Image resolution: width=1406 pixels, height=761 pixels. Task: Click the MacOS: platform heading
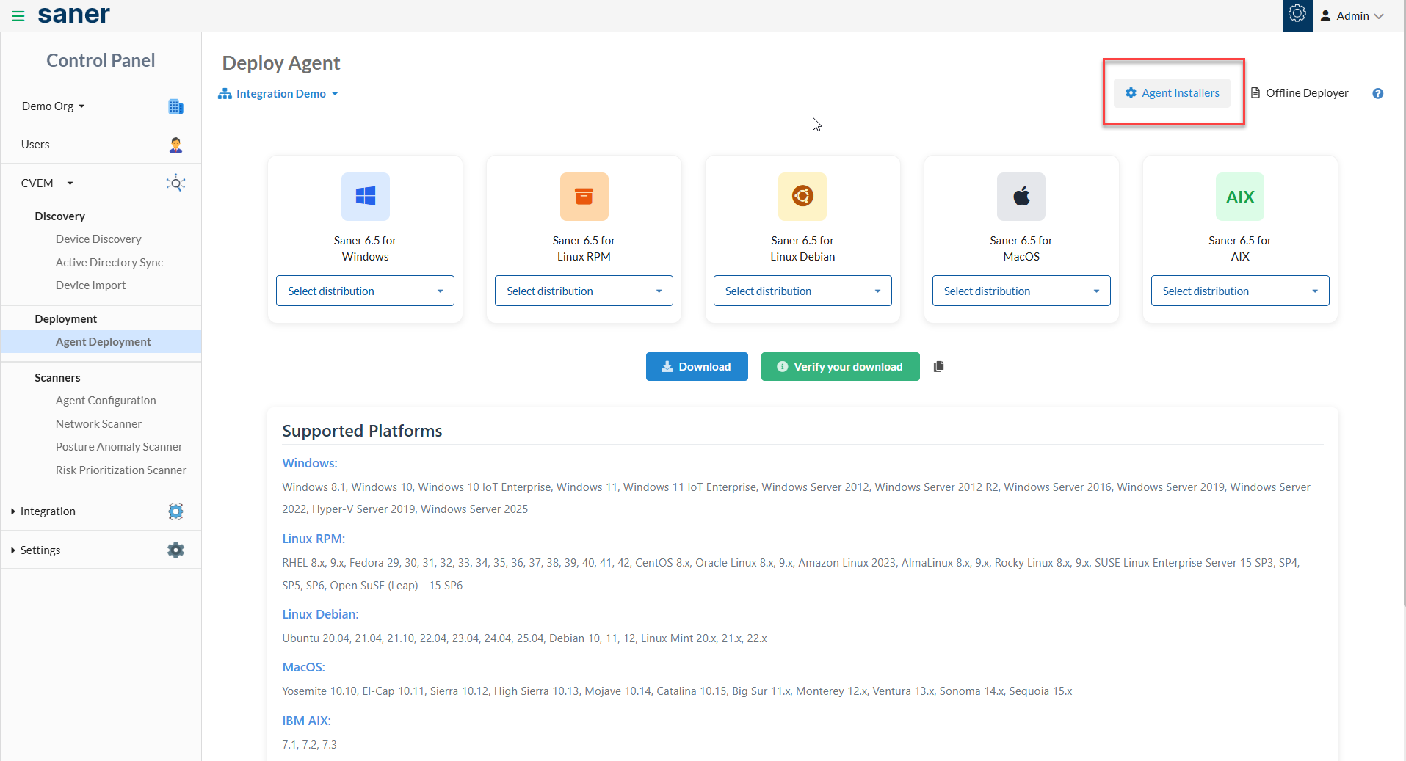pyautogui.click(x=303, y=667)
